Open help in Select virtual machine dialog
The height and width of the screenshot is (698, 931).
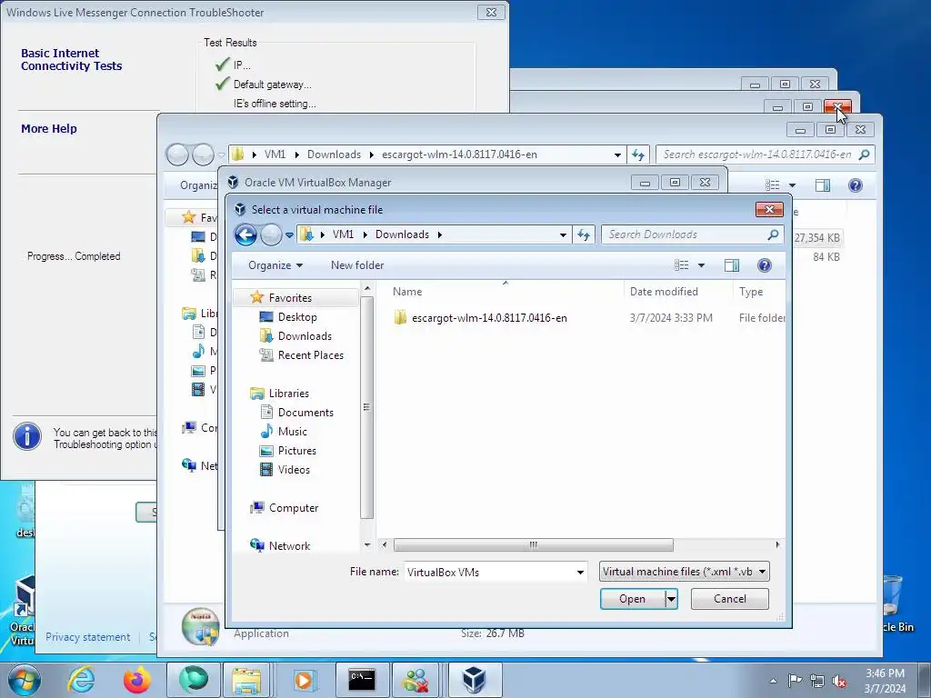pyautogui.click(x=764, y=265)
